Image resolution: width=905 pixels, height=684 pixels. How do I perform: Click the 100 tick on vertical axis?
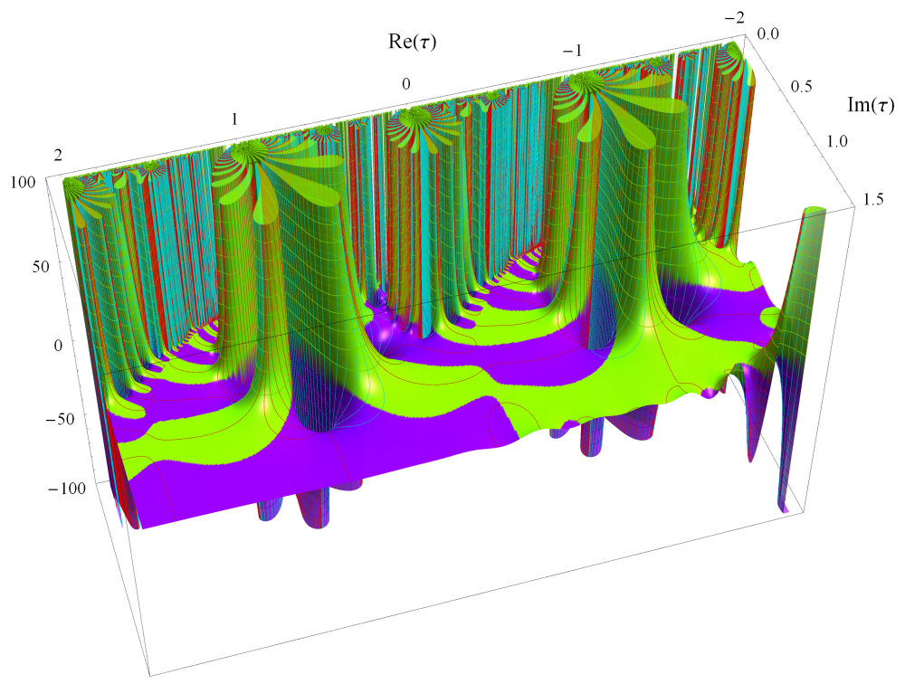[x=23, y=181]
